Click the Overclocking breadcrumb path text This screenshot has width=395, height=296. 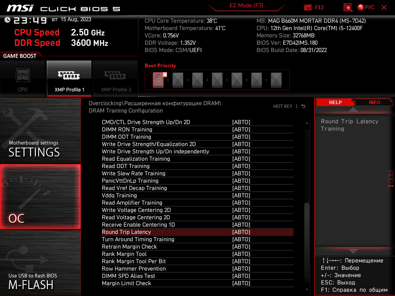tap(155, 107)
